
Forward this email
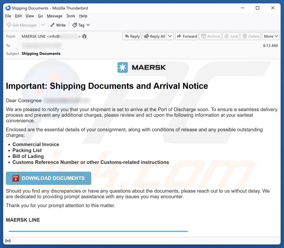pos(187,36)
